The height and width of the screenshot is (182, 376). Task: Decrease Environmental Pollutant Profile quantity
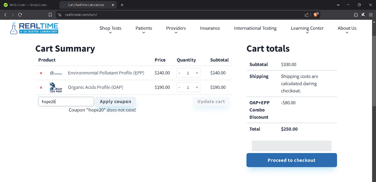point(179,73)
